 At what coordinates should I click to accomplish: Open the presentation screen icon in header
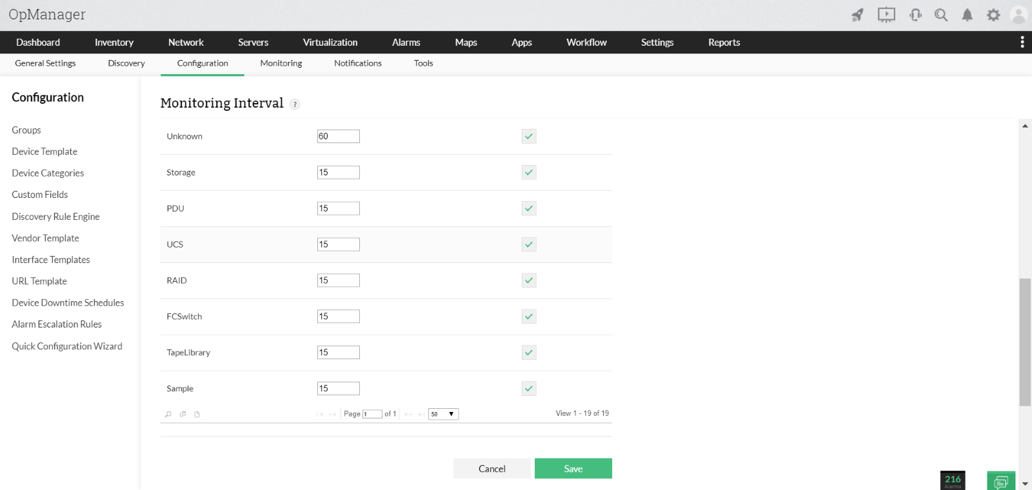886,15
